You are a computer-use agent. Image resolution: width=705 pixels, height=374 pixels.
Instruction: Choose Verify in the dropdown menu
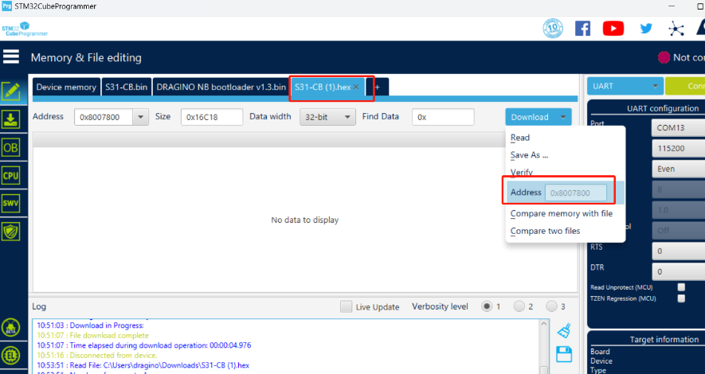(x=522, y=173)
